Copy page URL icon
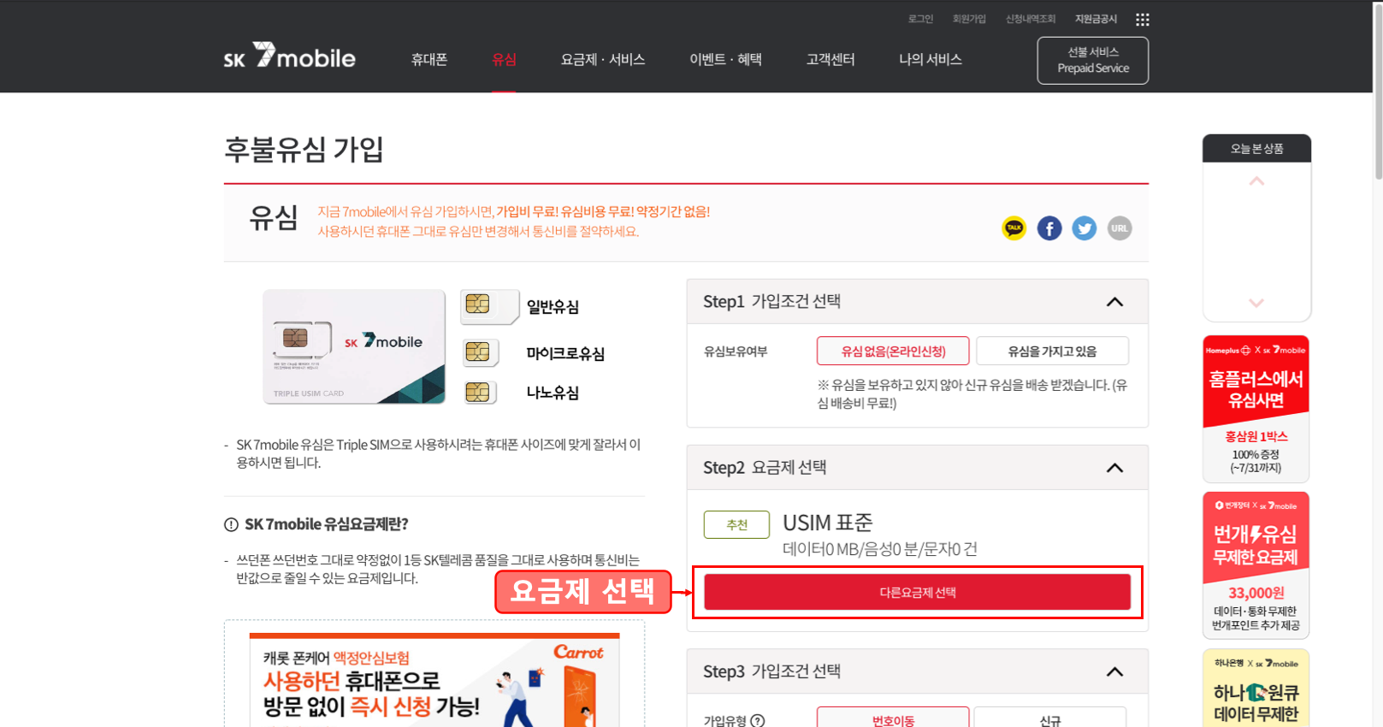The height and width of the screenshot is (727, 1383). [1120, 228]
